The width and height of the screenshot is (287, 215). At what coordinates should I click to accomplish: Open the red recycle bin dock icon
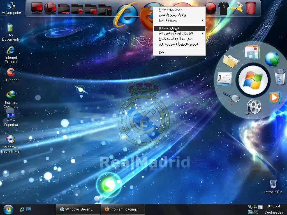(250, 8)
